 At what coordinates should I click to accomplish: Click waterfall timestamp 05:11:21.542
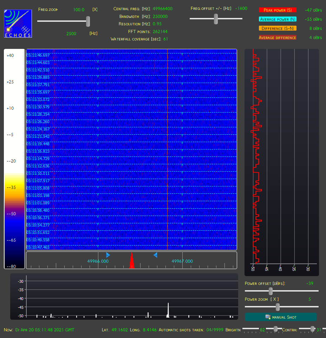pyautogui.click(x=38, y=137)
